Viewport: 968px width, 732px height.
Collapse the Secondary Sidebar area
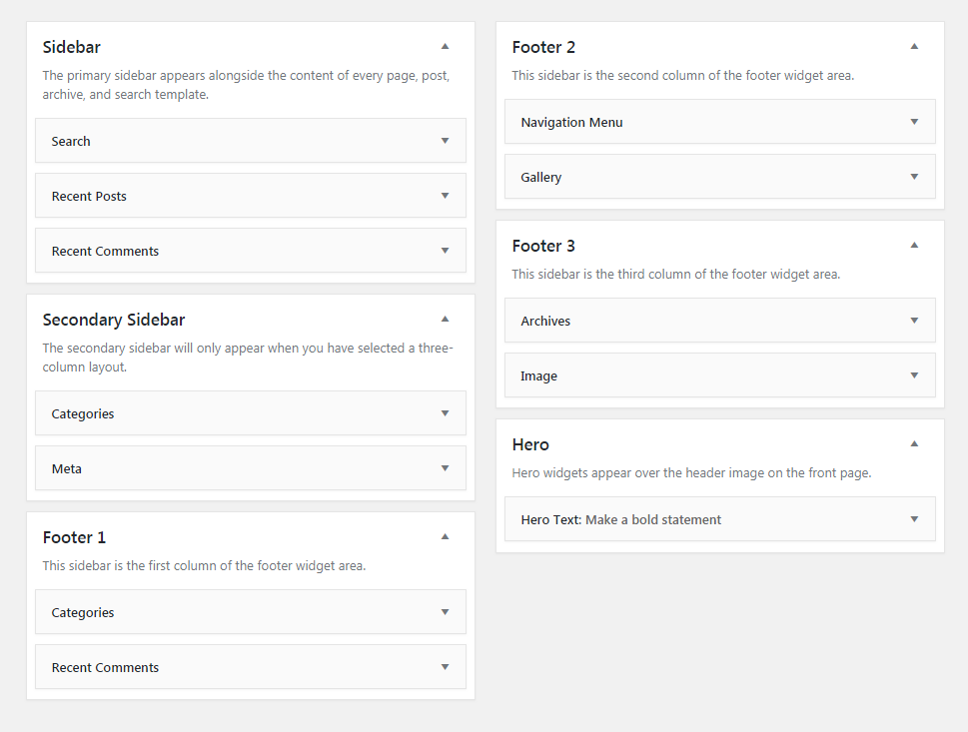click(446, 320)
